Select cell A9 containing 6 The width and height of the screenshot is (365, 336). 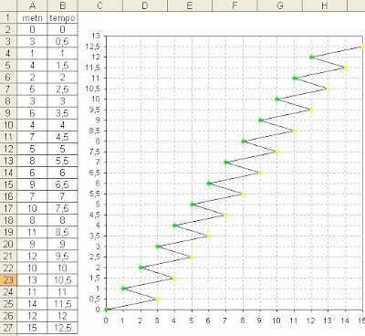coord(32,113)
